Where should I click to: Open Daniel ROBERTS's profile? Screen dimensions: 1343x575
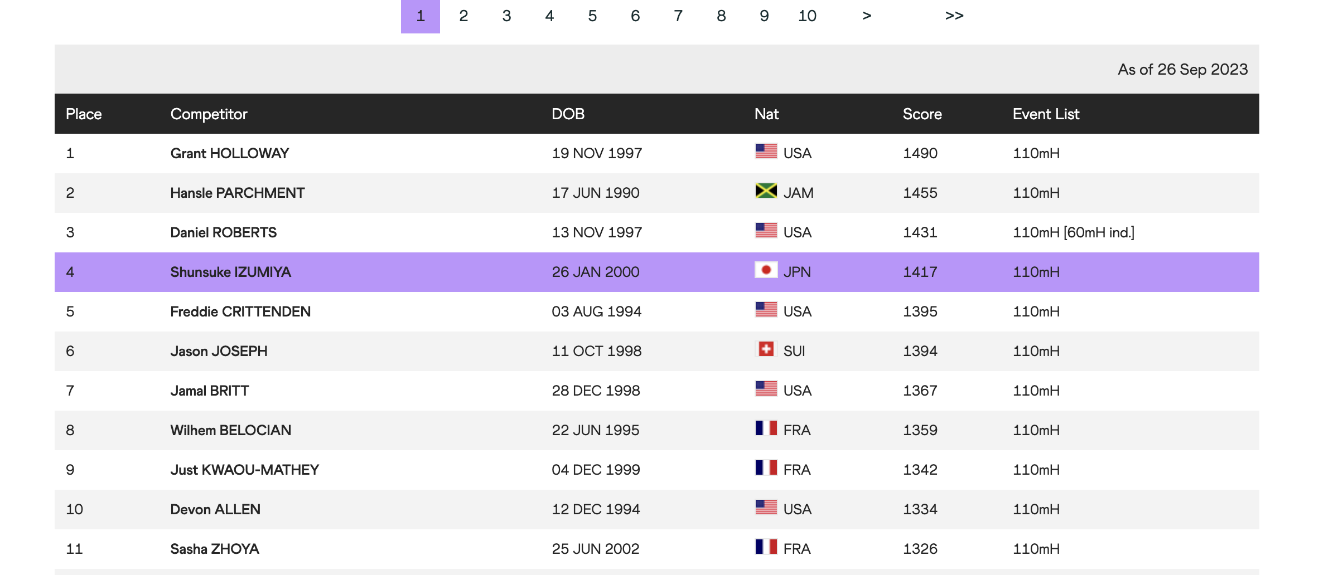coord(224,232)
